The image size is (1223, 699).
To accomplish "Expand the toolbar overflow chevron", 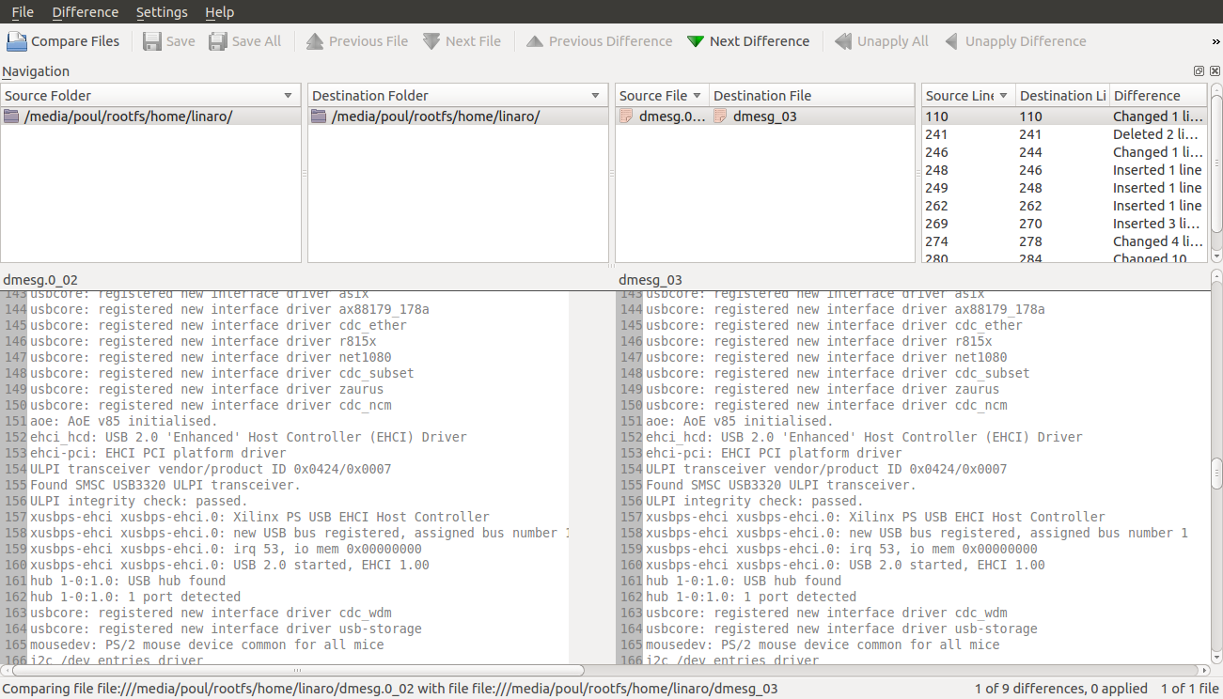I will (1215, 41).
